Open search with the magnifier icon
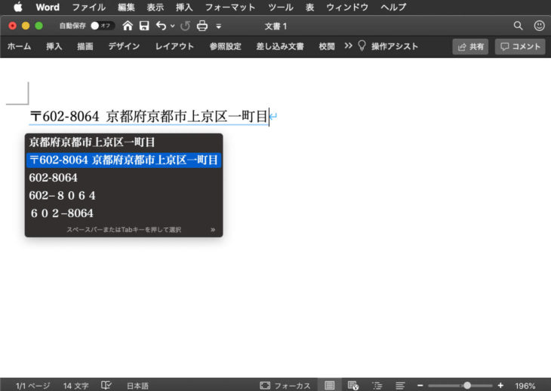551x391 pixels. 518,26
